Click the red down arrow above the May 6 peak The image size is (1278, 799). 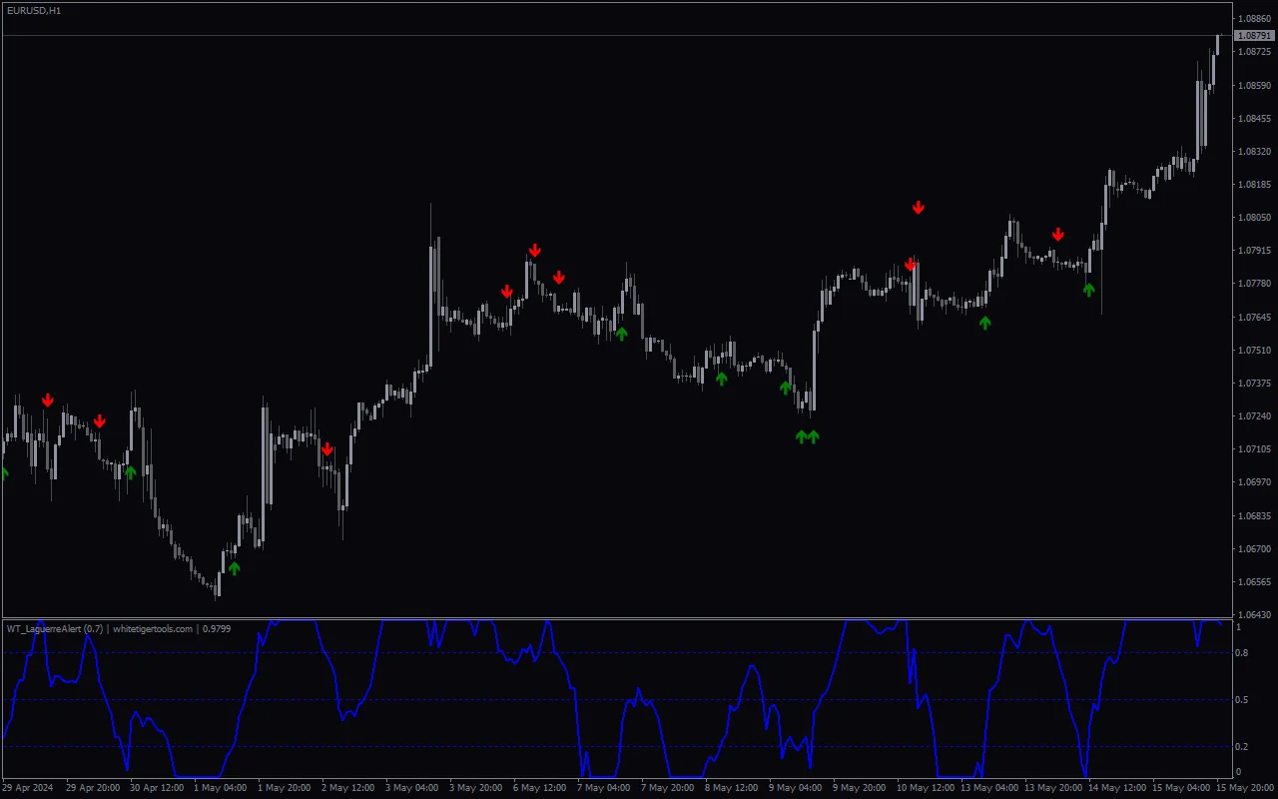pos(535,251)
